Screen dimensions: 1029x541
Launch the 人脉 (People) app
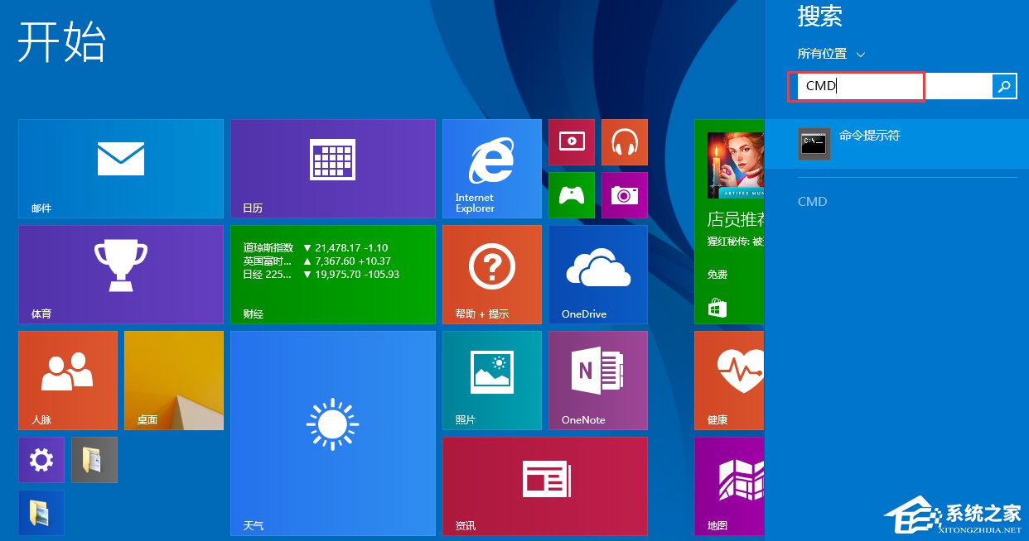point(67,380)
